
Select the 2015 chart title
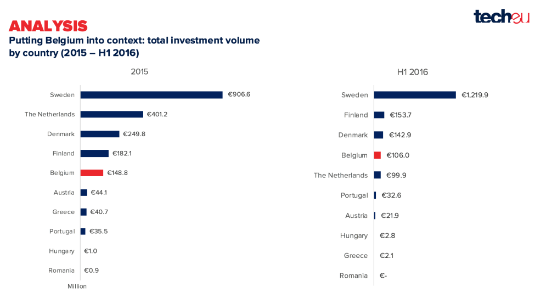139,71
